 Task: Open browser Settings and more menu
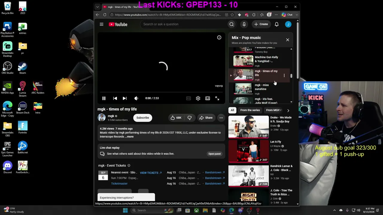276,15
